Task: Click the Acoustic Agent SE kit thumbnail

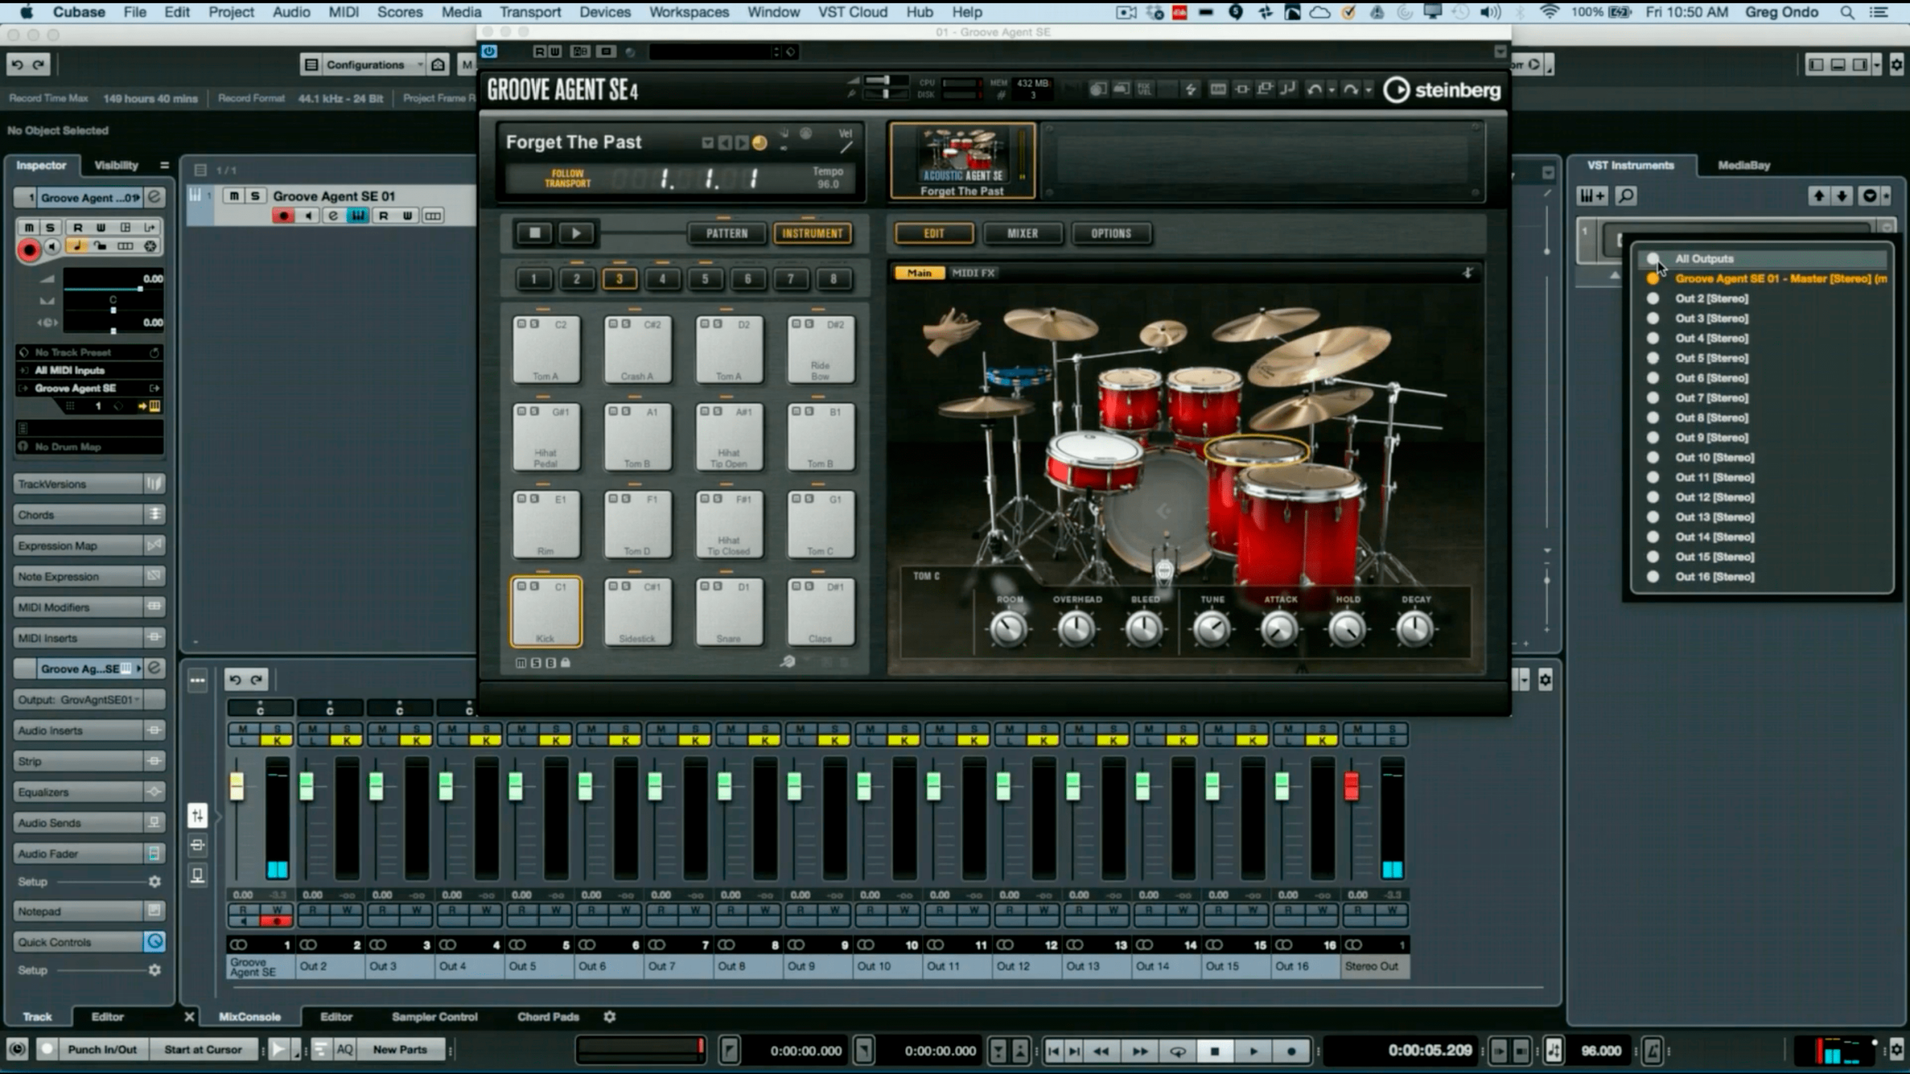Action: (962, 160)
